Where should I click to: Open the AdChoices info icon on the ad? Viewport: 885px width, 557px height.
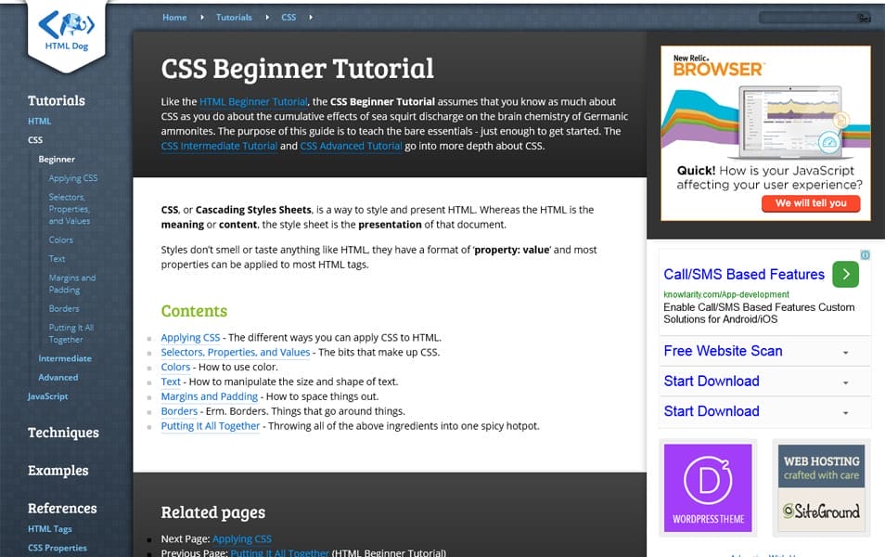coord(865,254)
